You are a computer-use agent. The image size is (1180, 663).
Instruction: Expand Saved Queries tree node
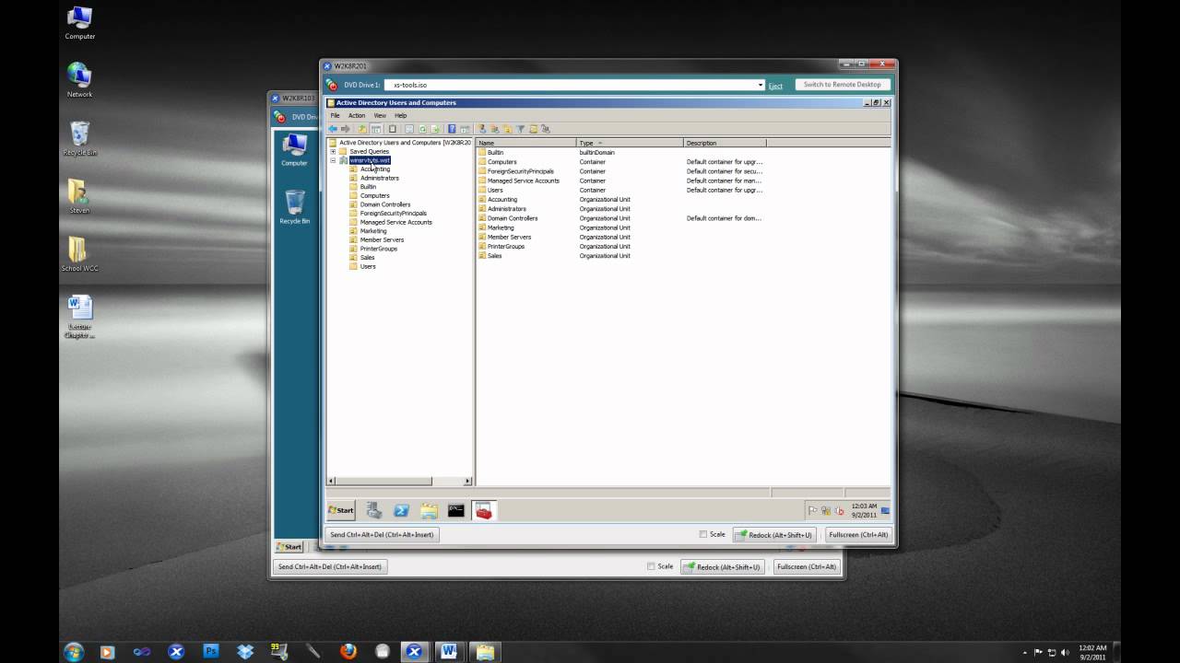point(333,151)
